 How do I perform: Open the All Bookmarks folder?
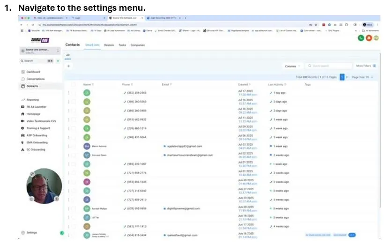click(x=371, y=30)
